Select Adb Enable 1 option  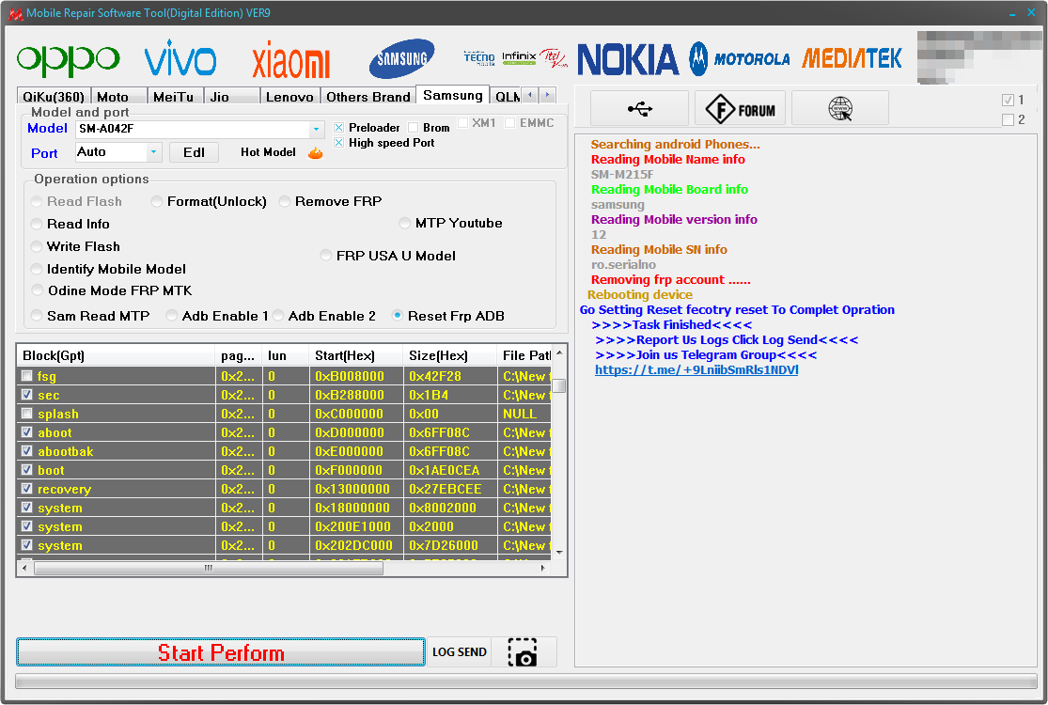point(172,316)
